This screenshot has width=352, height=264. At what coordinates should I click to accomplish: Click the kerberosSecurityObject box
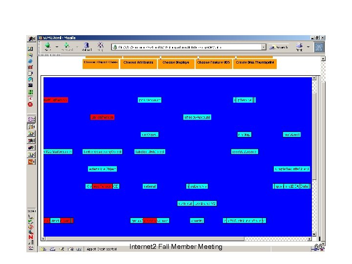(102, 152)
